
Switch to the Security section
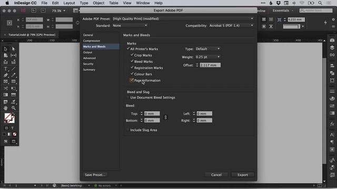(x=88, y=64)
